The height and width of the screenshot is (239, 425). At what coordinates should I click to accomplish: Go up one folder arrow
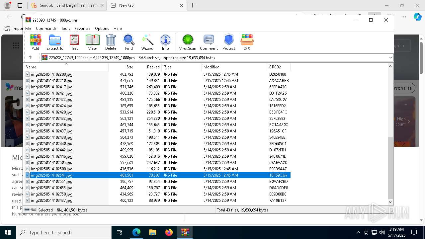(x=30, y=57)
